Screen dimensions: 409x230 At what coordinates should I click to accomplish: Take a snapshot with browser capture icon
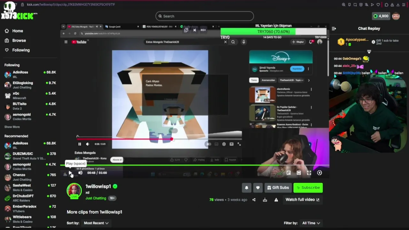coord(355,4)
